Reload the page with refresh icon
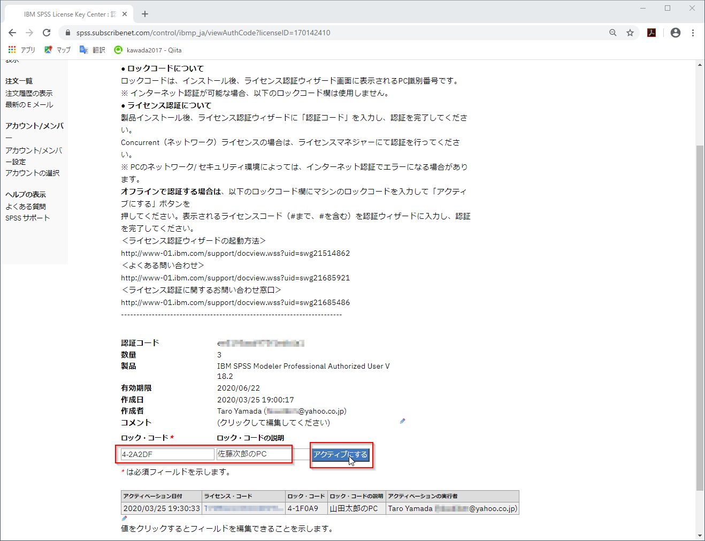This screenshot has height=541, width=705. 47,33
